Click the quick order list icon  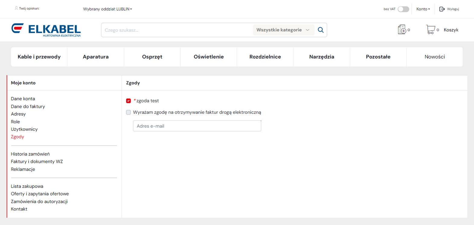click(x=402, y=30)
